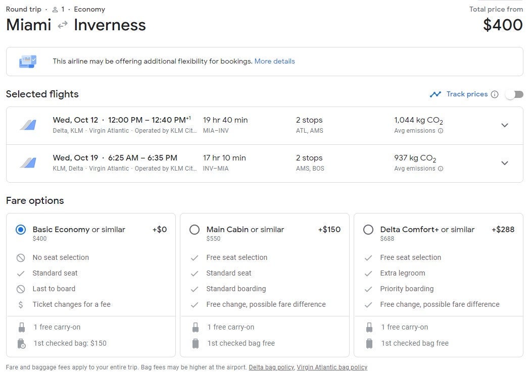Screen dimensions: 531x380
Task: Choose the Delta Comfort+ fare radio button
Action: tap(368, 230)
